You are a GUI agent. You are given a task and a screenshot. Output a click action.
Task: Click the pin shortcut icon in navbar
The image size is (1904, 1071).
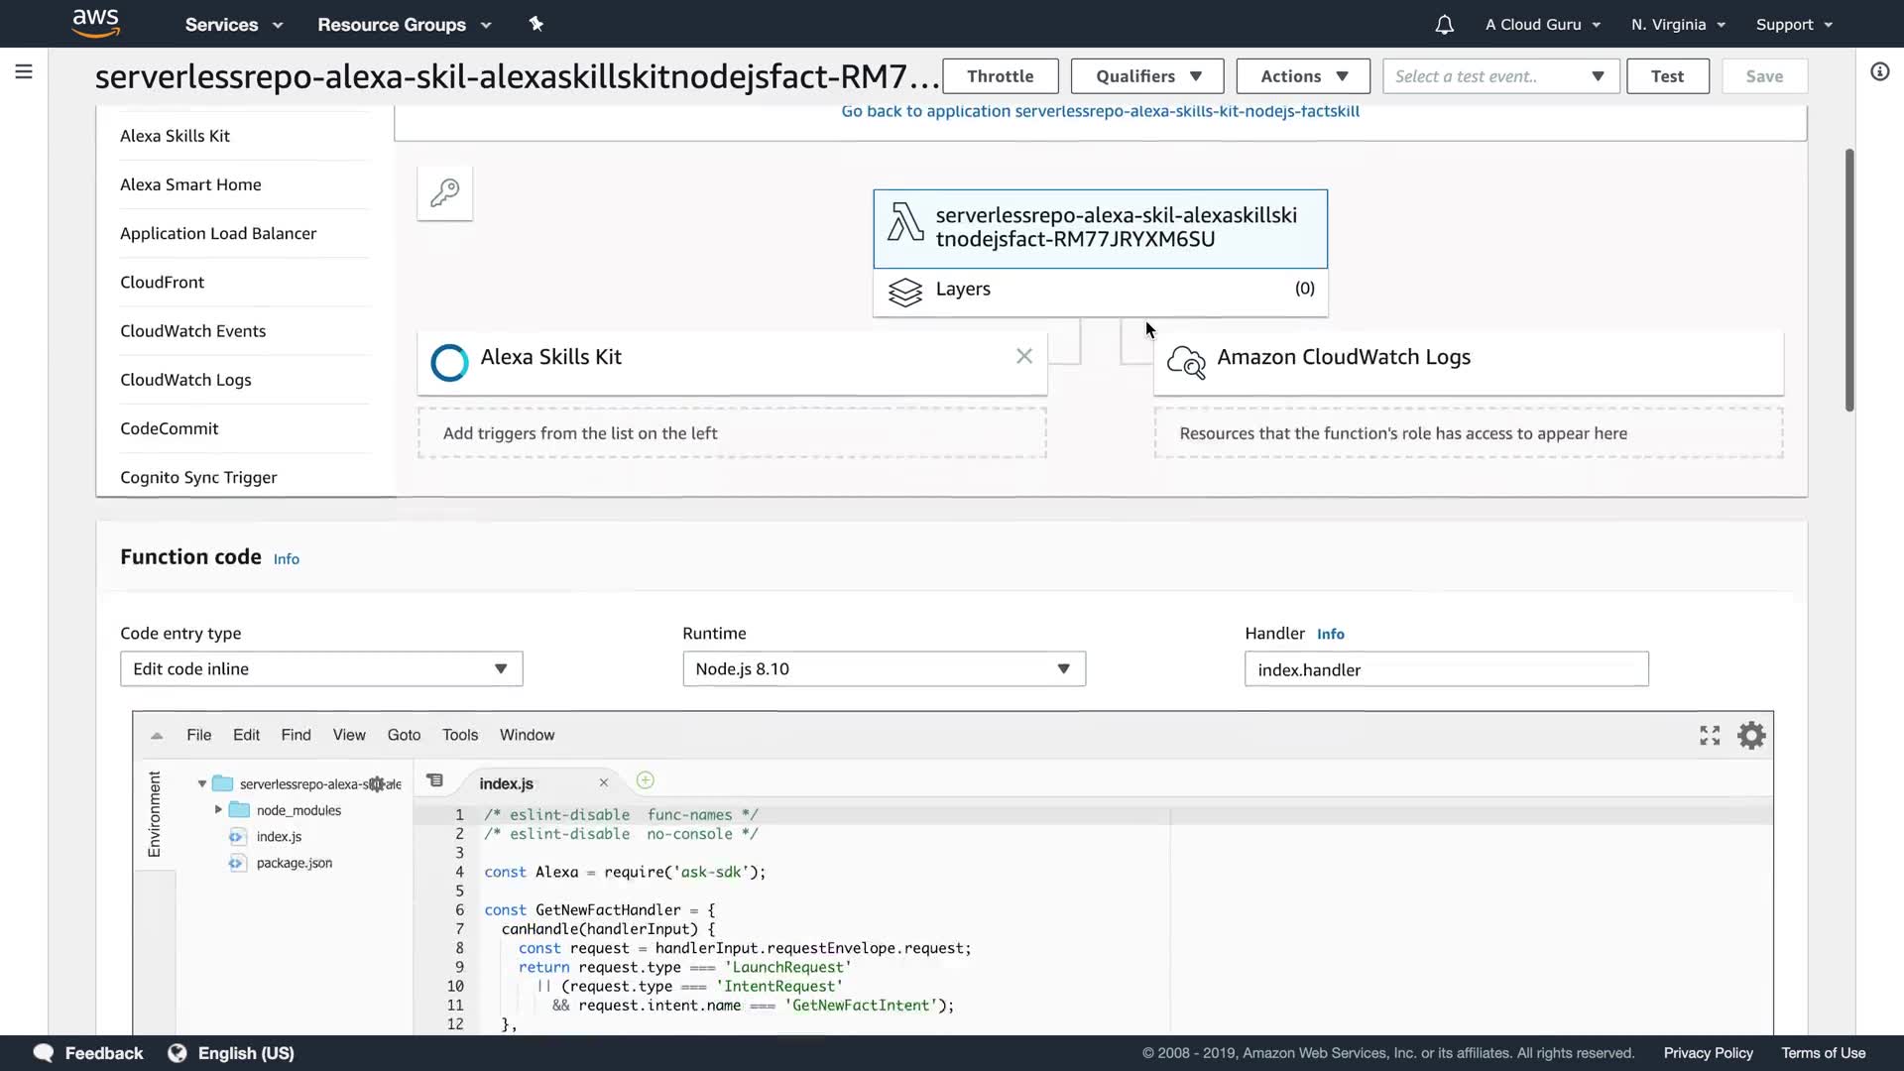point(536,24)
